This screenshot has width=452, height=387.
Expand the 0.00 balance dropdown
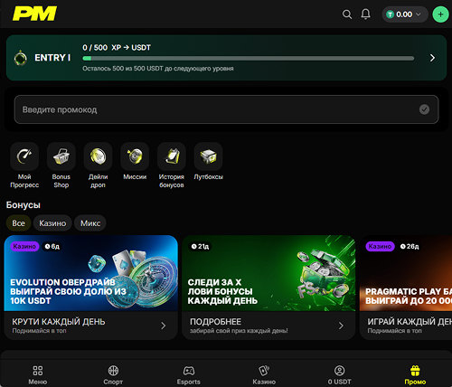405,14
